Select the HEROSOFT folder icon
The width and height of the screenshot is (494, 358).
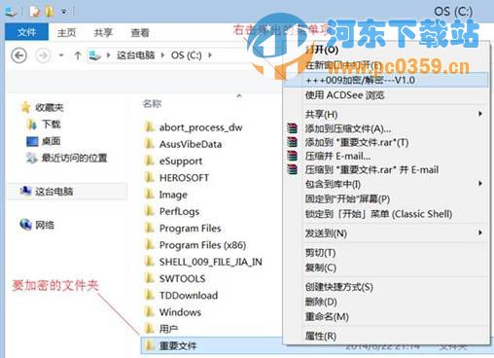pyautogui.click(x=149, y=178)
